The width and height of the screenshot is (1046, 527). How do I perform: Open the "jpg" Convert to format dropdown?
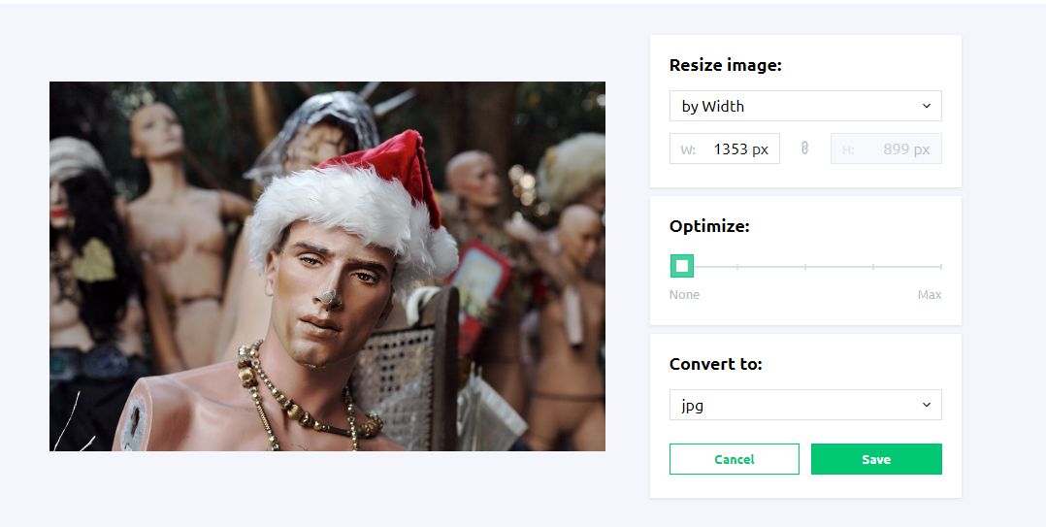pyautogui.click(x=804, y=405)
